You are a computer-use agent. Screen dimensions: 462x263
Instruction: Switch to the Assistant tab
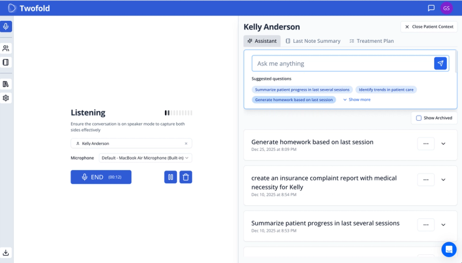pos(262,41)
